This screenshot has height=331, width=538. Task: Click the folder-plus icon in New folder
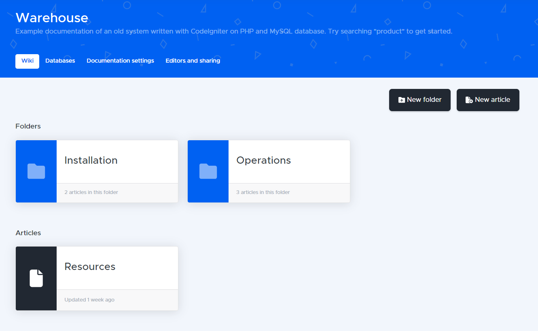tap(402, 100)
